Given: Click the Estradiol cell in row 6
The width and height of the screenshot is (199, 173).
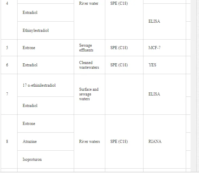Looking at the screenshot, I should point(46,65).
